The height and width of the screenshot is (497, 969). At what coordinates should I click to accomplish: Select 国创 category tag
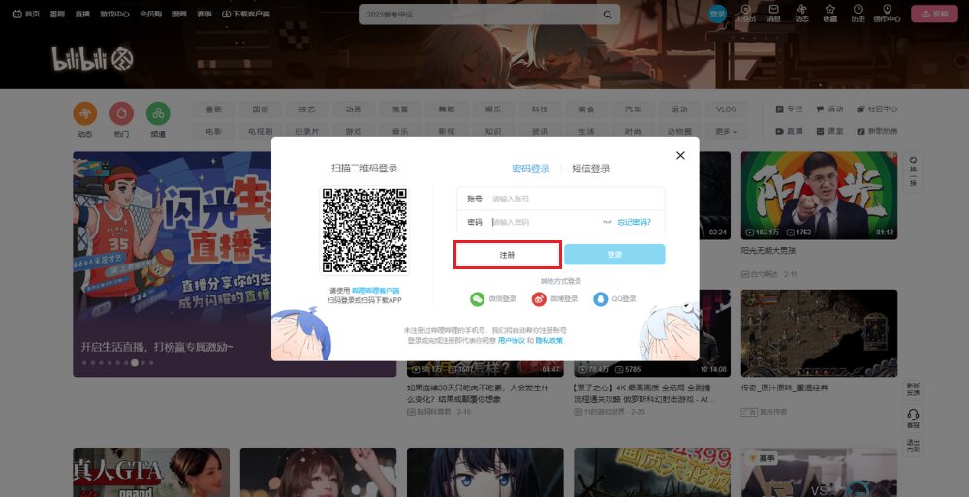[260, 109]
